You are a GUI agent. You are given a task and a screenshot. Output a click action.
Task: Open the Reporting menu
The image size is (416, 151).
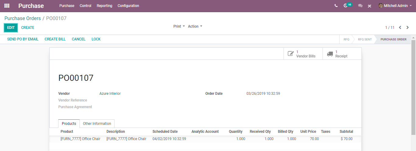point(104,6)
